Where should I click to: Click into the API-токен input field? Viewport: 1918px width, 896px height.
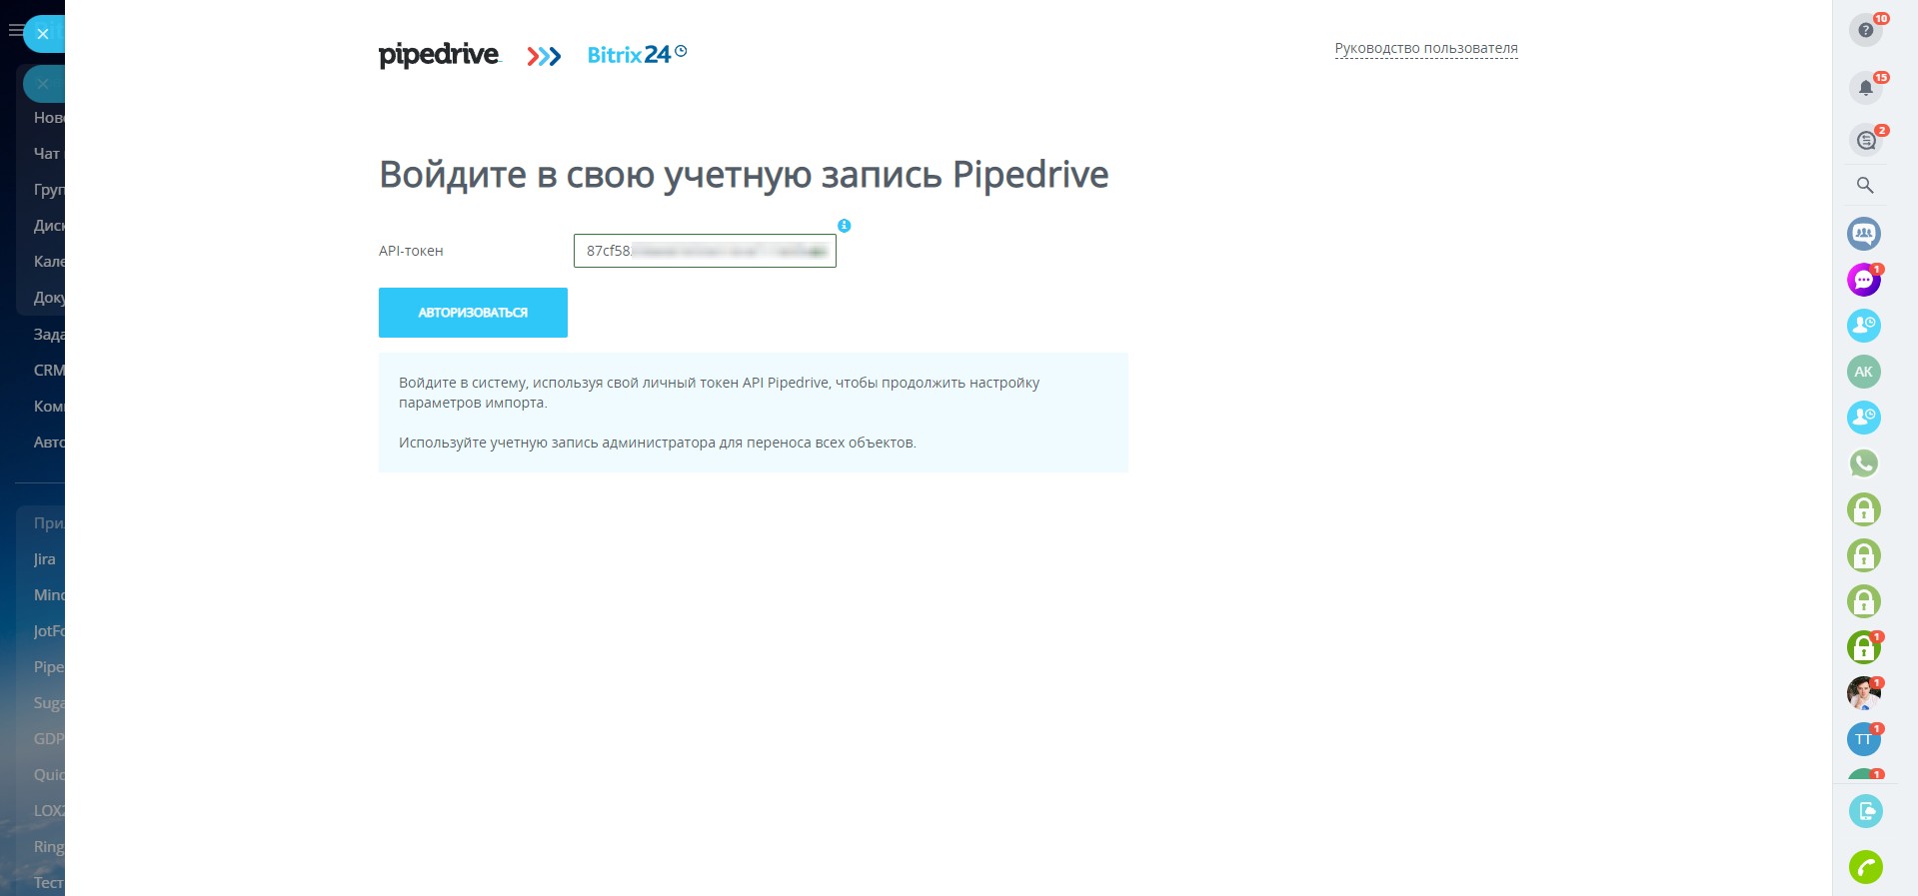click(704, 251)
